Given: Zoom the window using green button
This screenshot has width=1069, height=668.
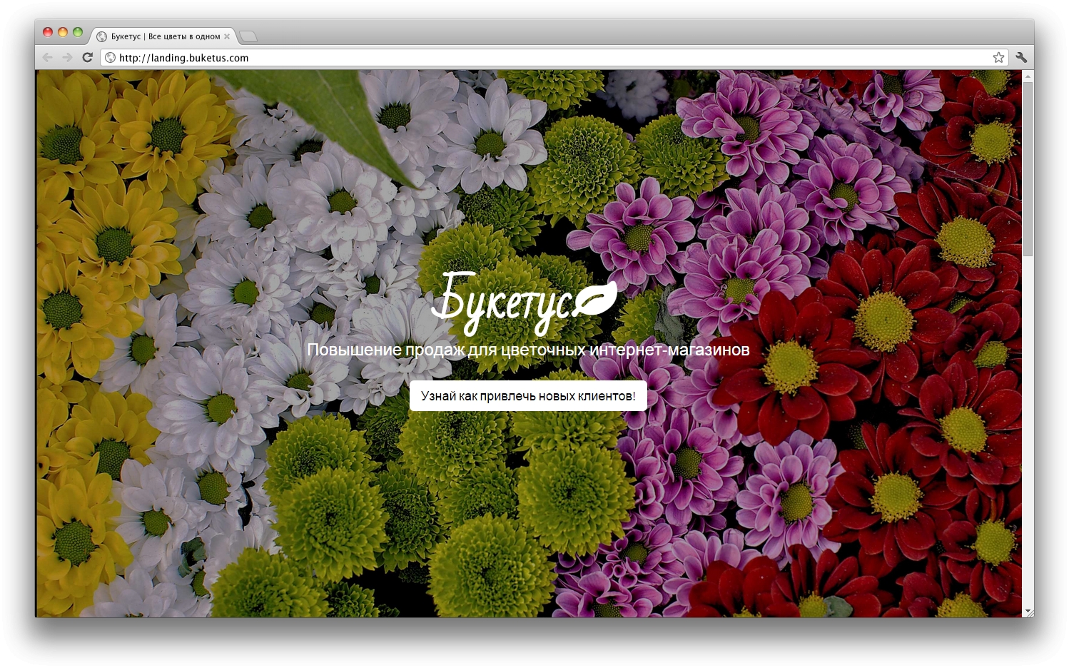Looking at the screenshot, I should click(78, 32).
